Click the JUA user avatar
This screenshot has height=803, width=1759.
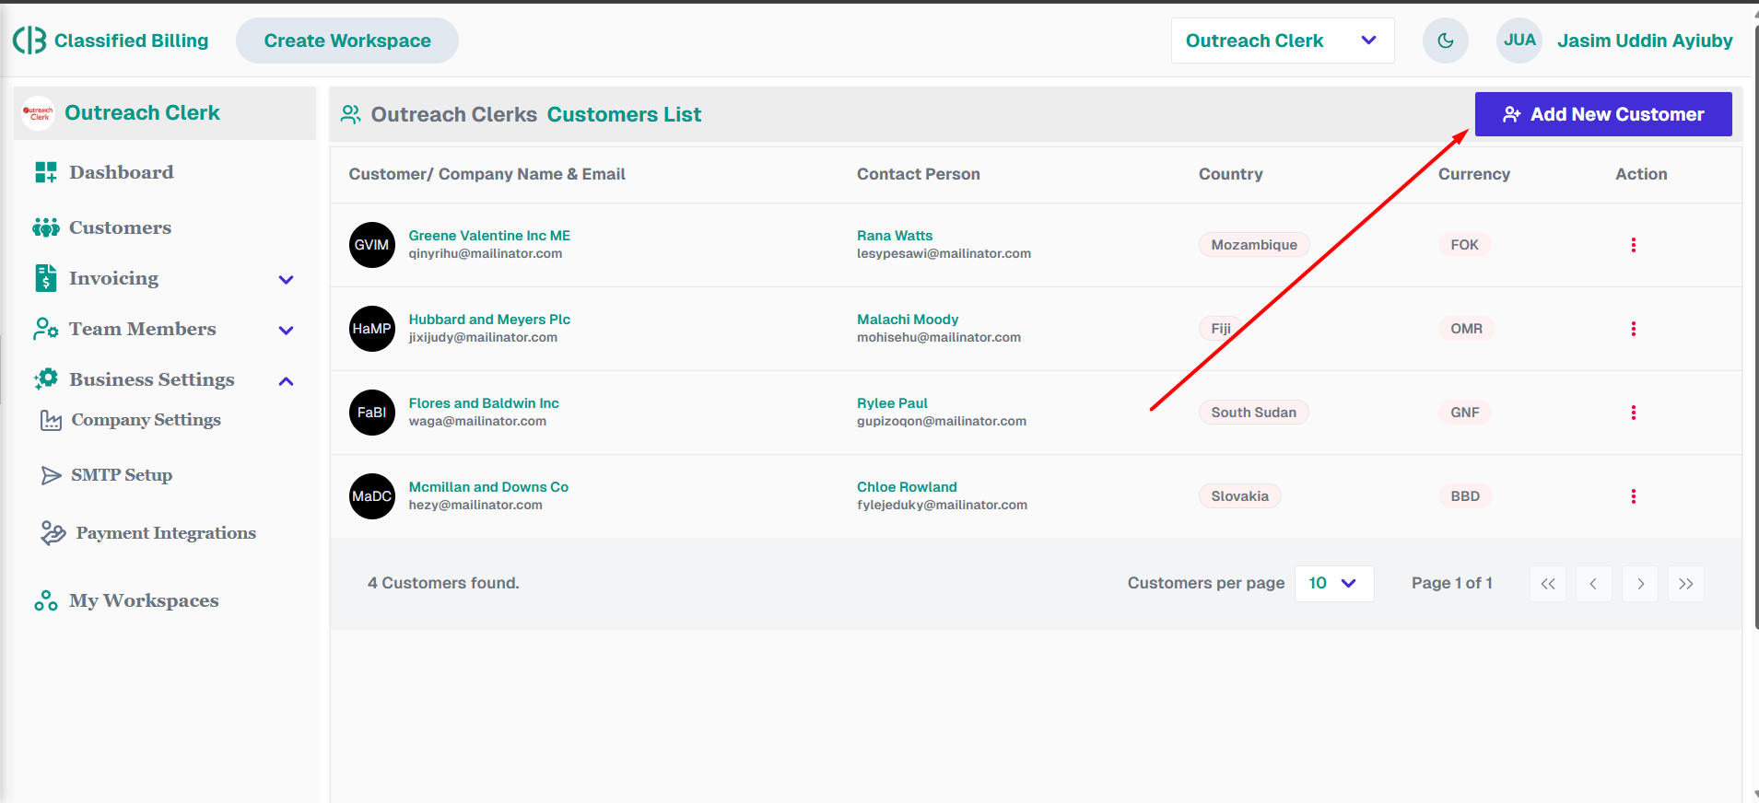pos(1519,41)
